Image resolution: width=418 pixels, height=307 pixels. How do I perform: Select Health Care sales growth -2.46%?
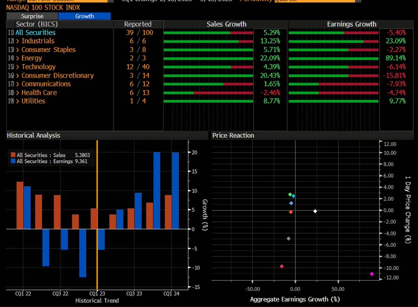click(x=270, y=93)
